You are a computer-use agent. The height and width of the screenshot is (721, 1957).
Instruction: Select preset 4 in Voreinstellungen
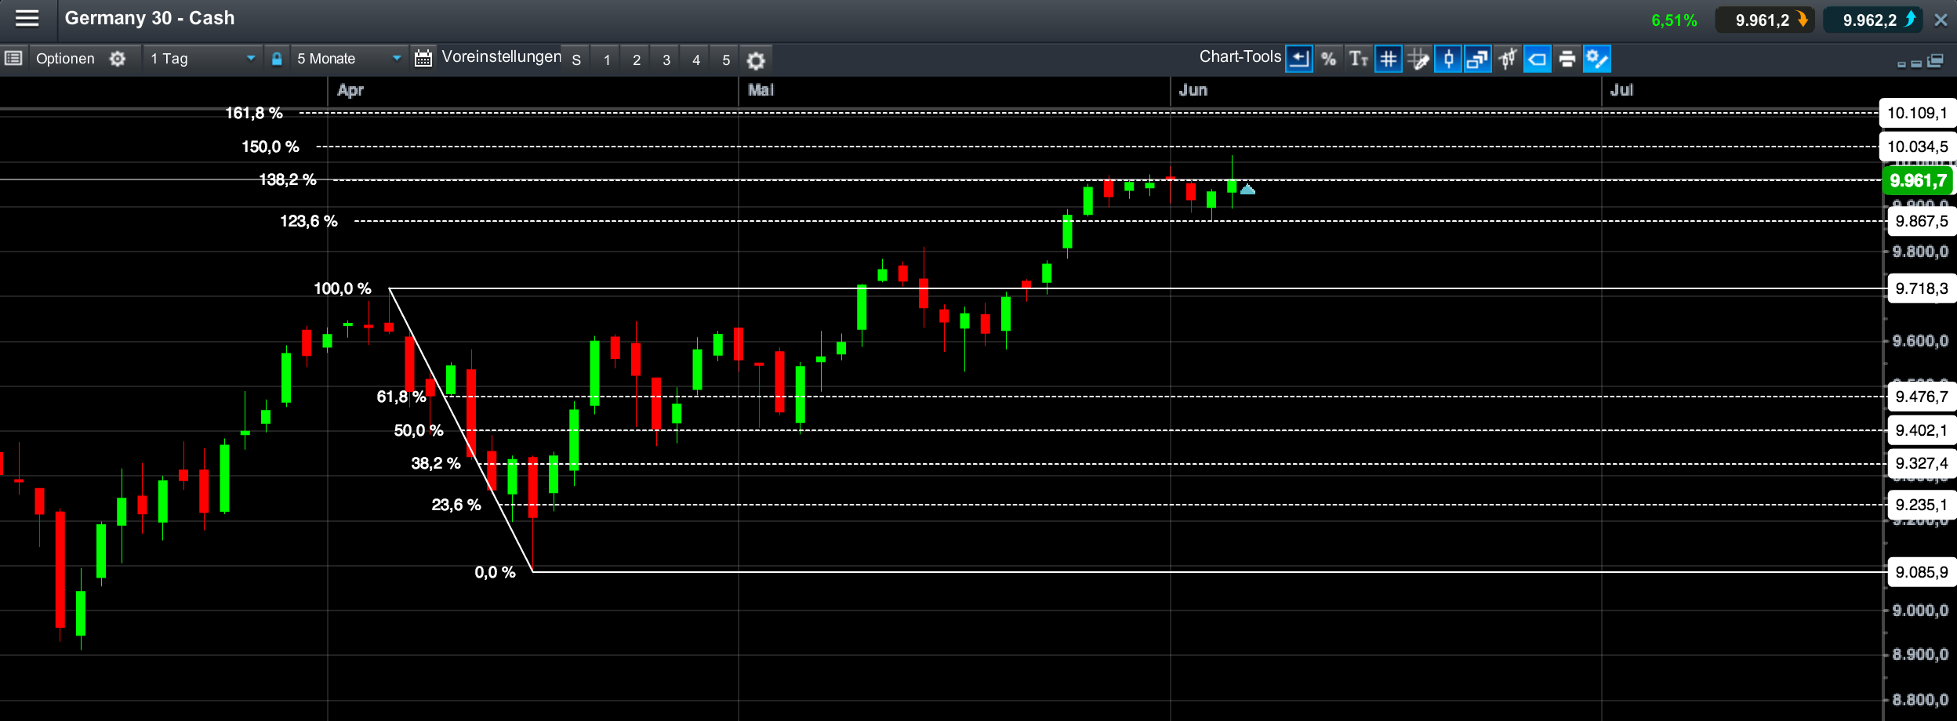(x=695, y=60)
